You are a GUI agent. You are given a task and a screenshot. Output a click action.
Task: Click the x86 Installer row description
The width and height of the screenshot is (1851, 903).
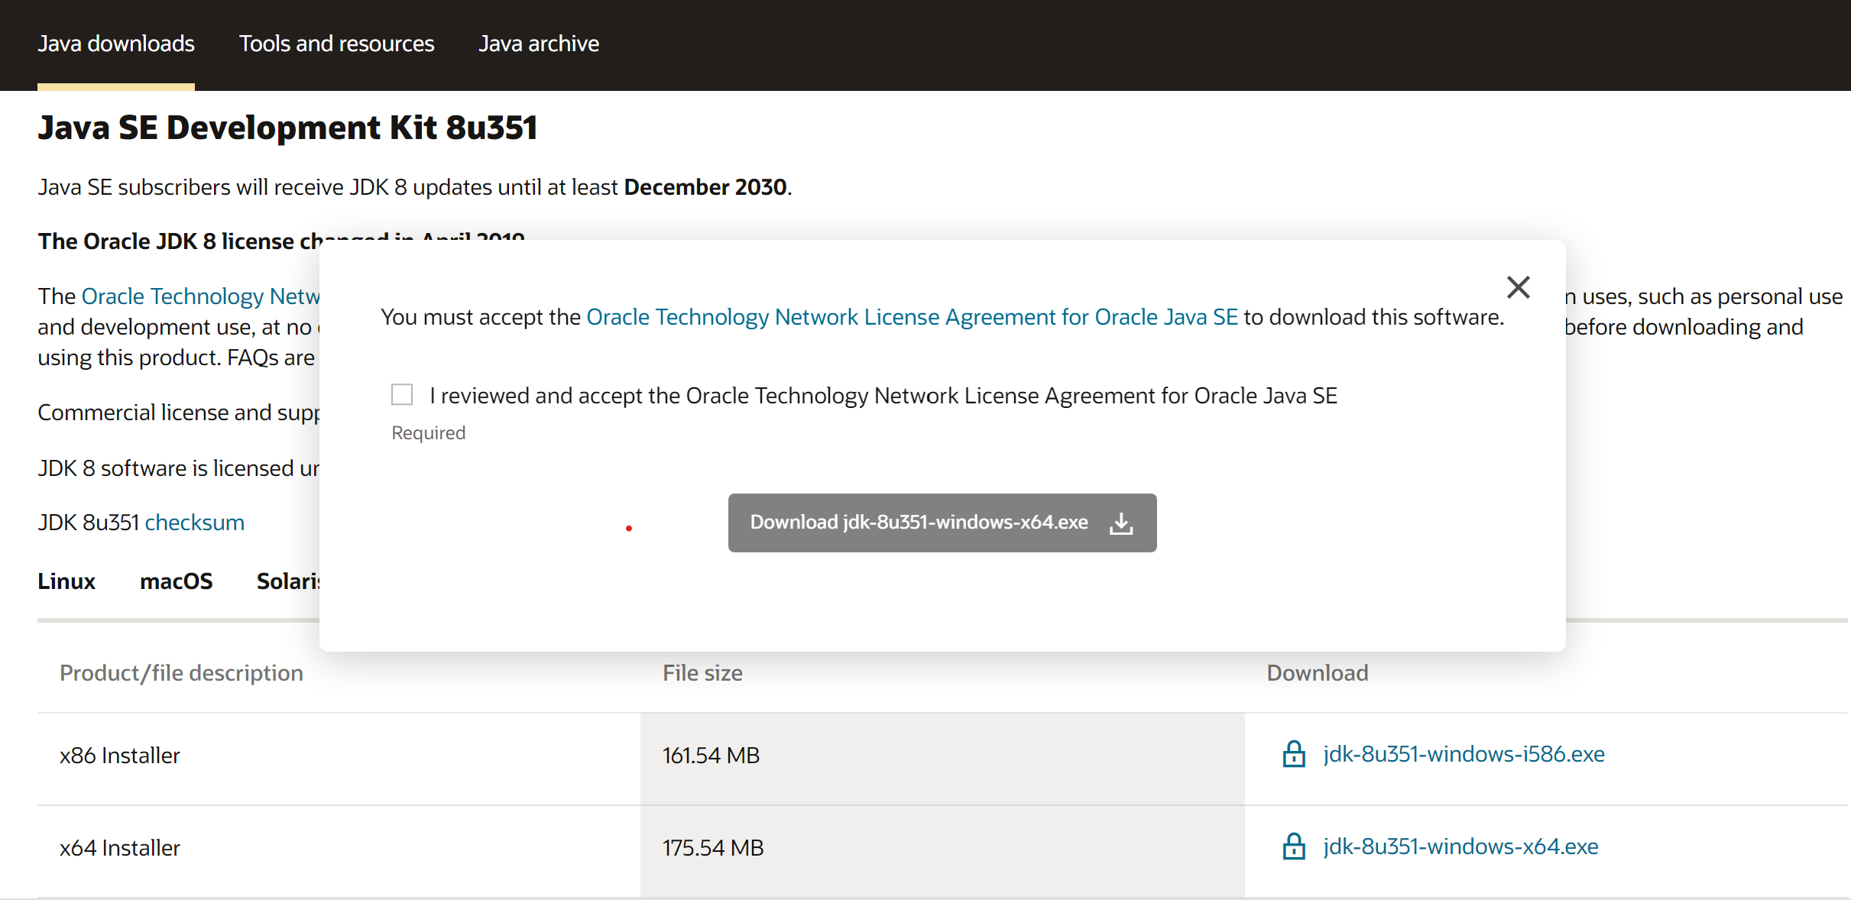coord(120,756)
